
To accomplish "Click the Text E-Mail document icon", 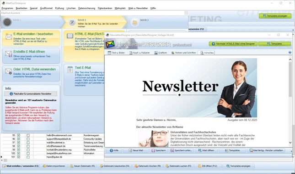I will [x=70, y=70].
